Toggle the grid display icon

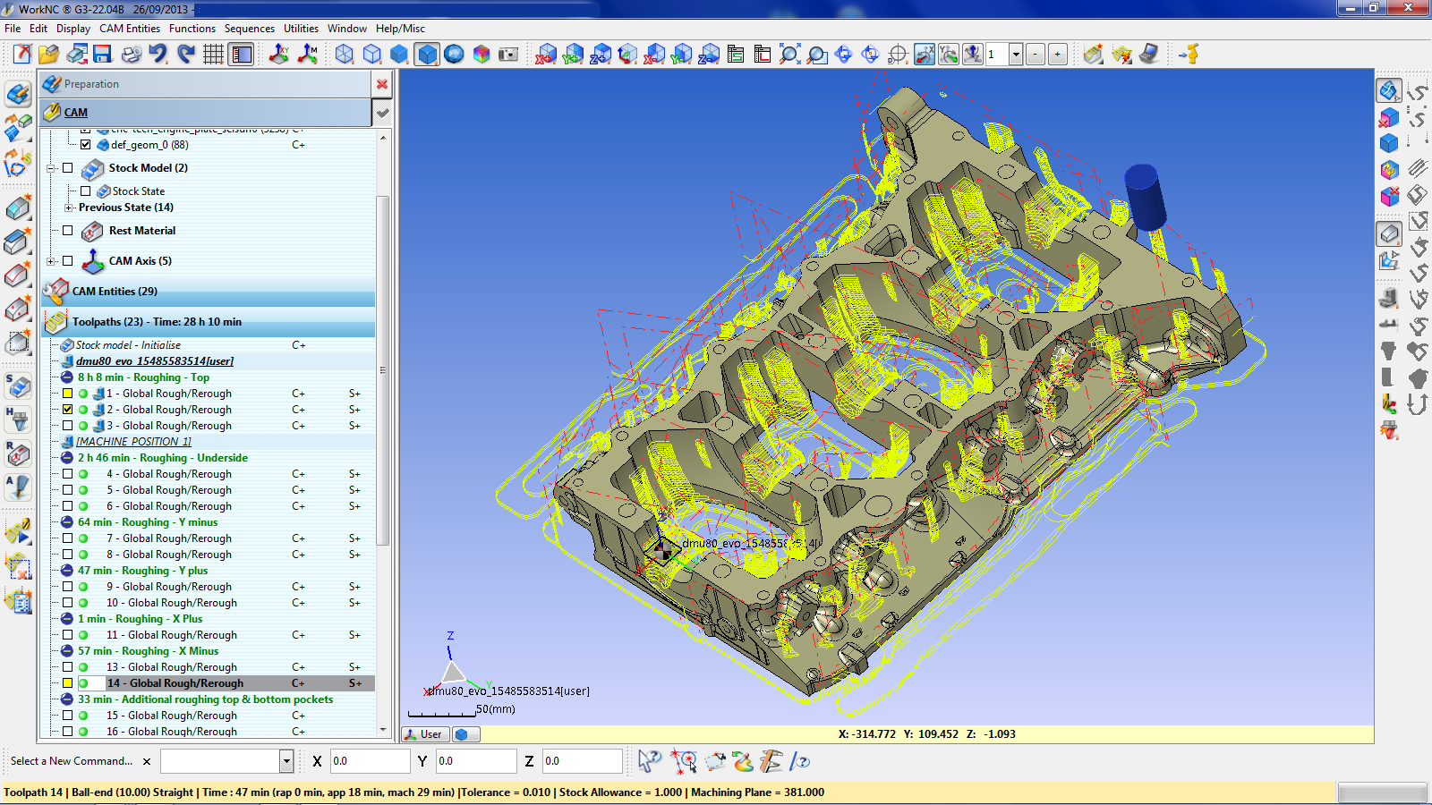coord(213,55)
